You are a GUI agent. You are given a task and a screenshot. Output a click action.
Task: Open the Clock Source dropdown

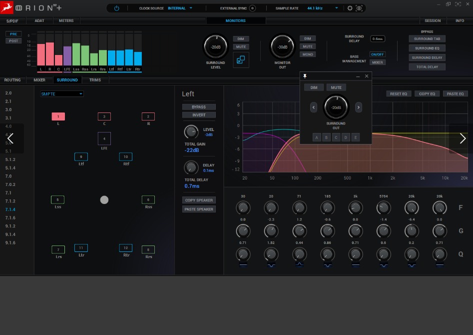pos(180,8)
